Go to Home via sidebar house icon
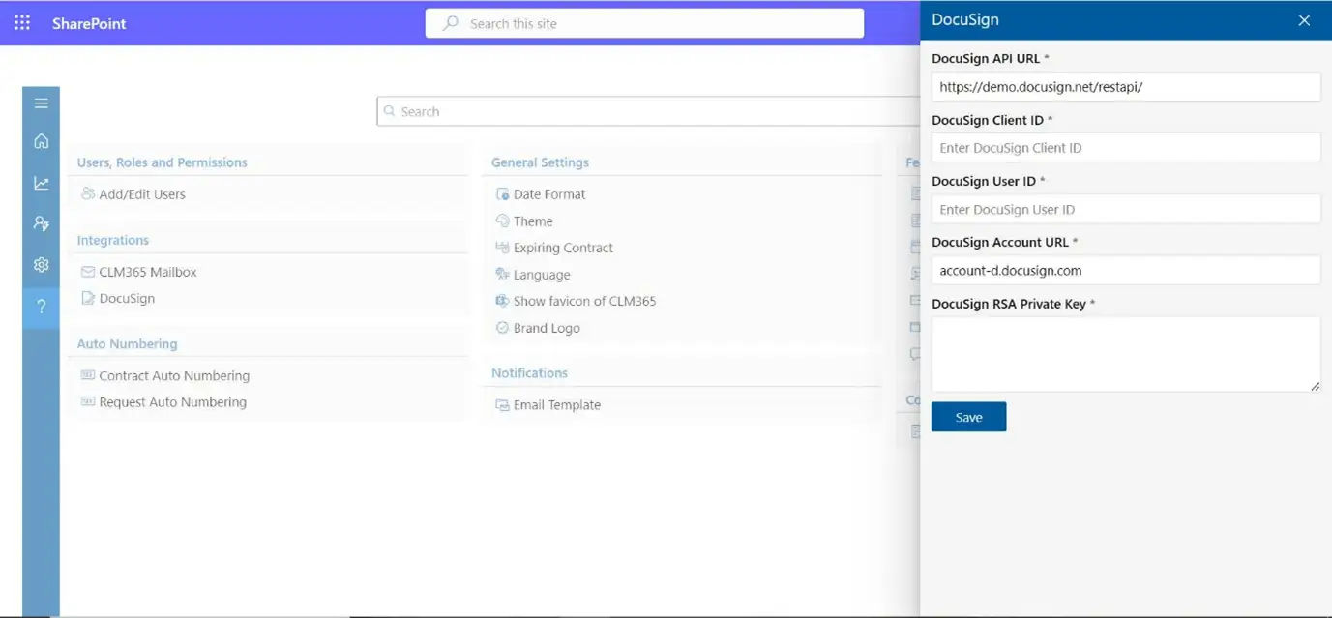The image size is (1332, 618). tap(41, 141)
